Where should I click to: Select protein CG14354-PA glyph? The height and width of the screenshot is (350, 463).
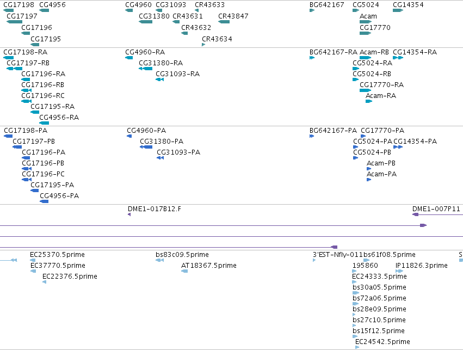pyautogui.click(x=398, y=147)
